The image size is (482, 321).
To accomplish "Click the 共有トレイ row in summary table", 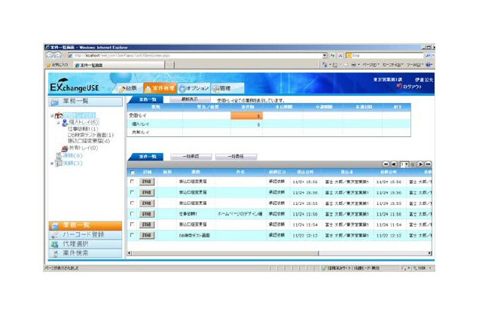I will [x=269, y=132].
